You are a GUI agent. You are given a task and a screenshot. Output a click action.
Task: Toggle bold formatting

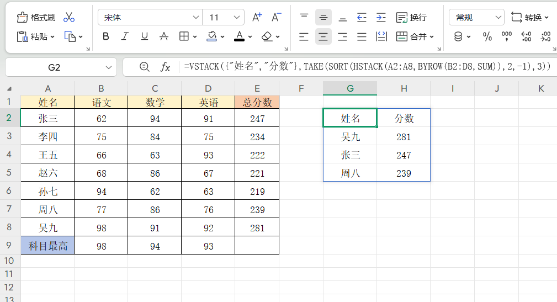pos(106,37)
